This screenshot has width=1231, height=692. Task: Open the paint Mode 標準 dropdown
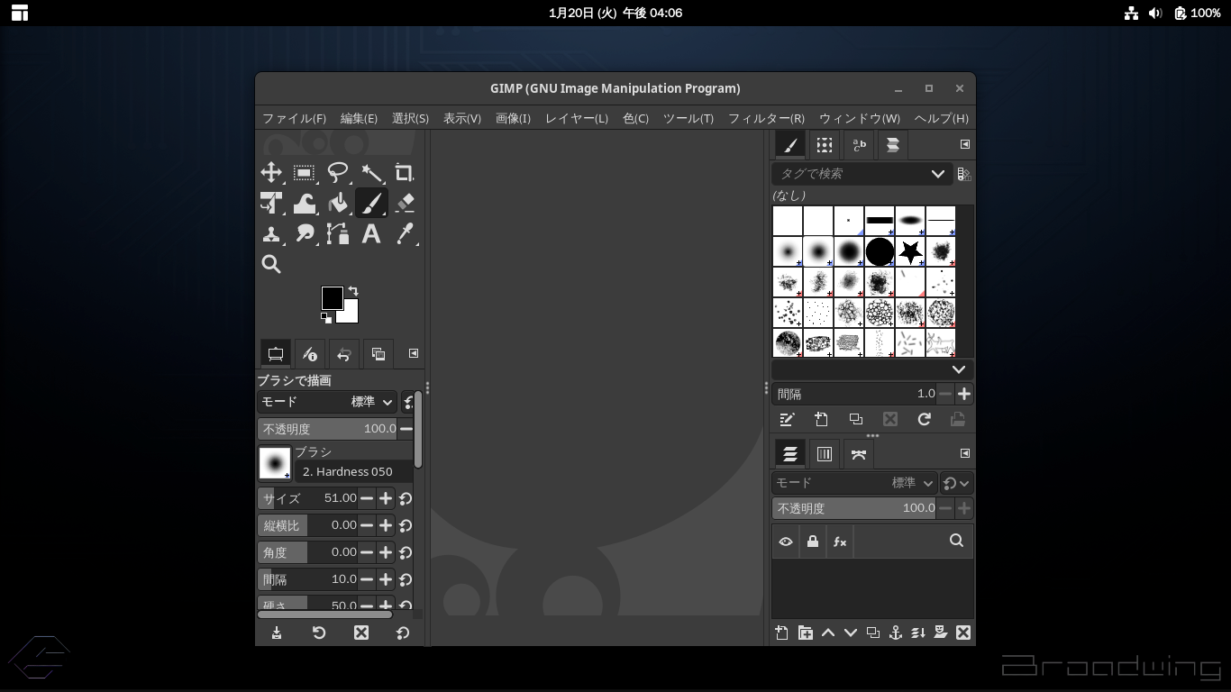coord(372,402)
